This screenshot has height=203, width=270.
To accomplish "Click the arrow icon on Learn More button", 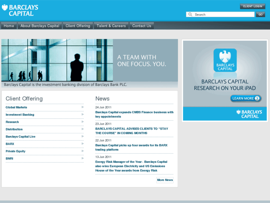I will 257,98.
